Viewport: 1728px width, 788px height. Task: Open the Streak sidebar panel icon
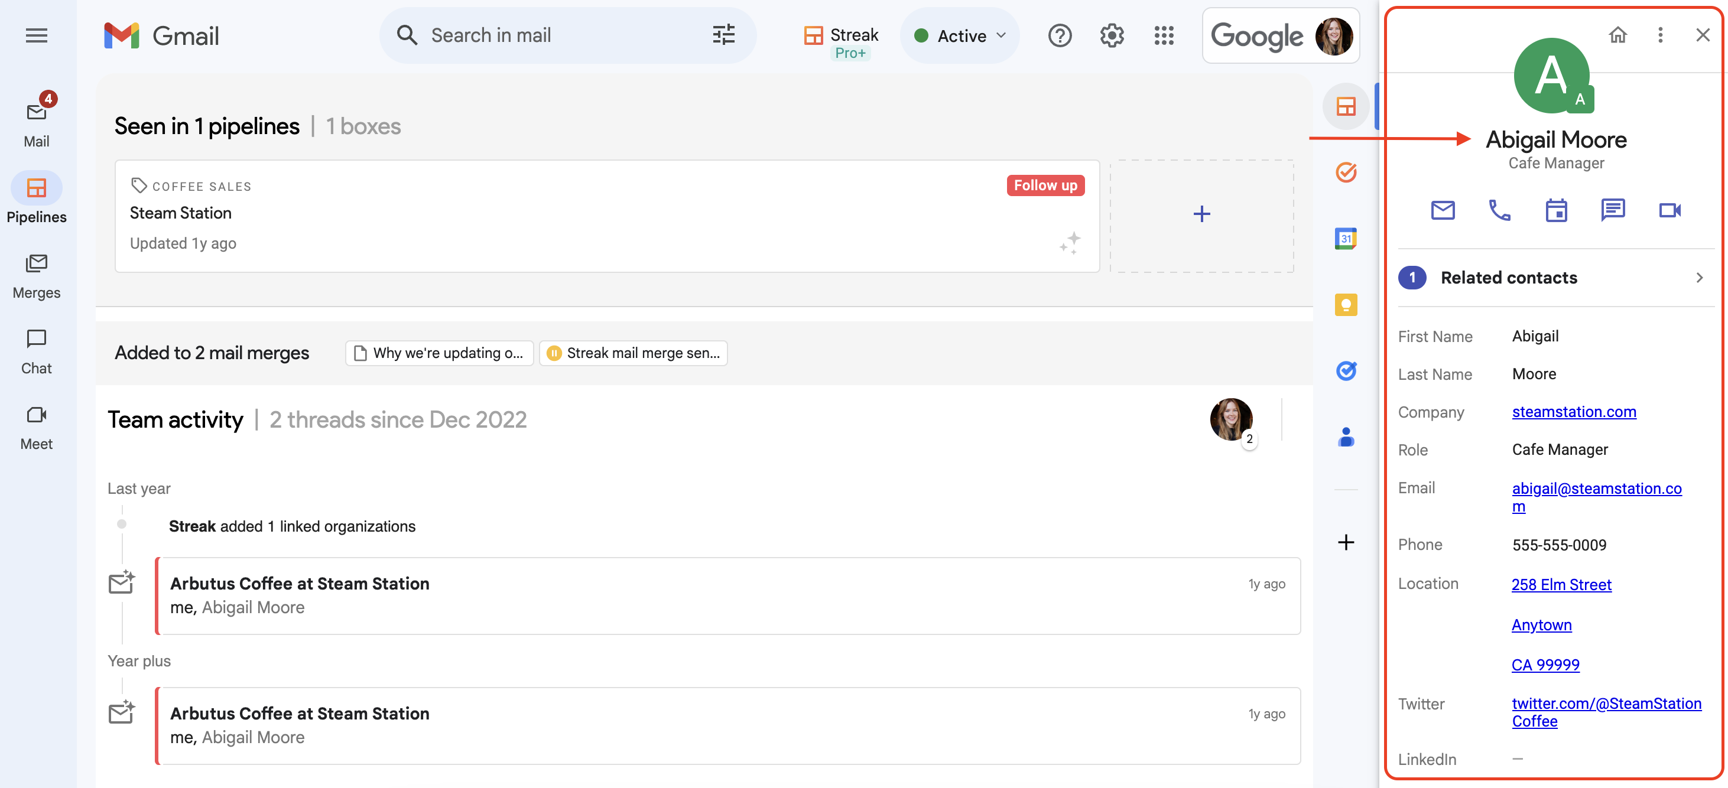pyautogui.click(x=1345, y=107)
